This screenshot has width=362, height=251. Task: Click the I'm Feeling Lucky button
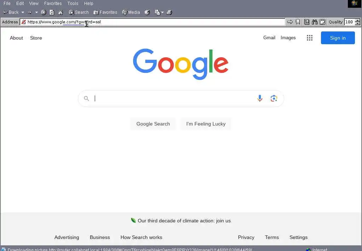[206, 124]
